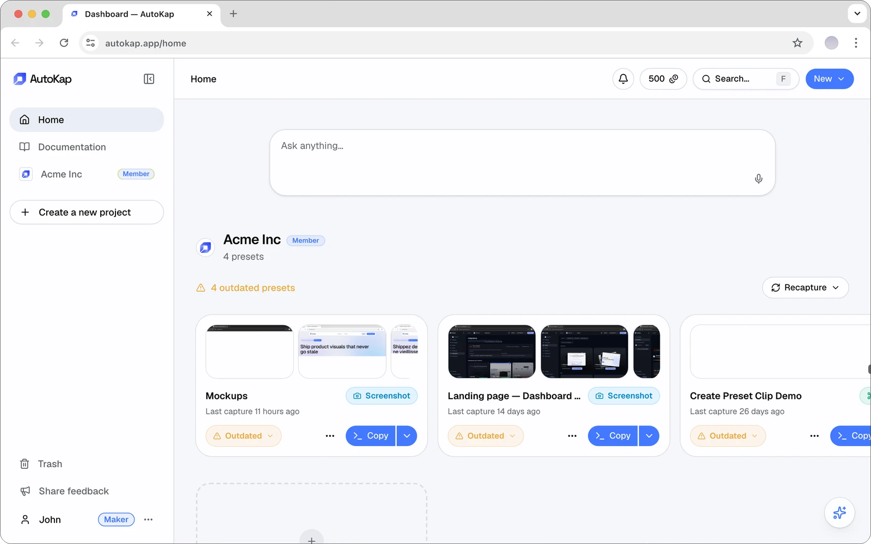
Task: Click the search field
Action: tap(746, 79)
